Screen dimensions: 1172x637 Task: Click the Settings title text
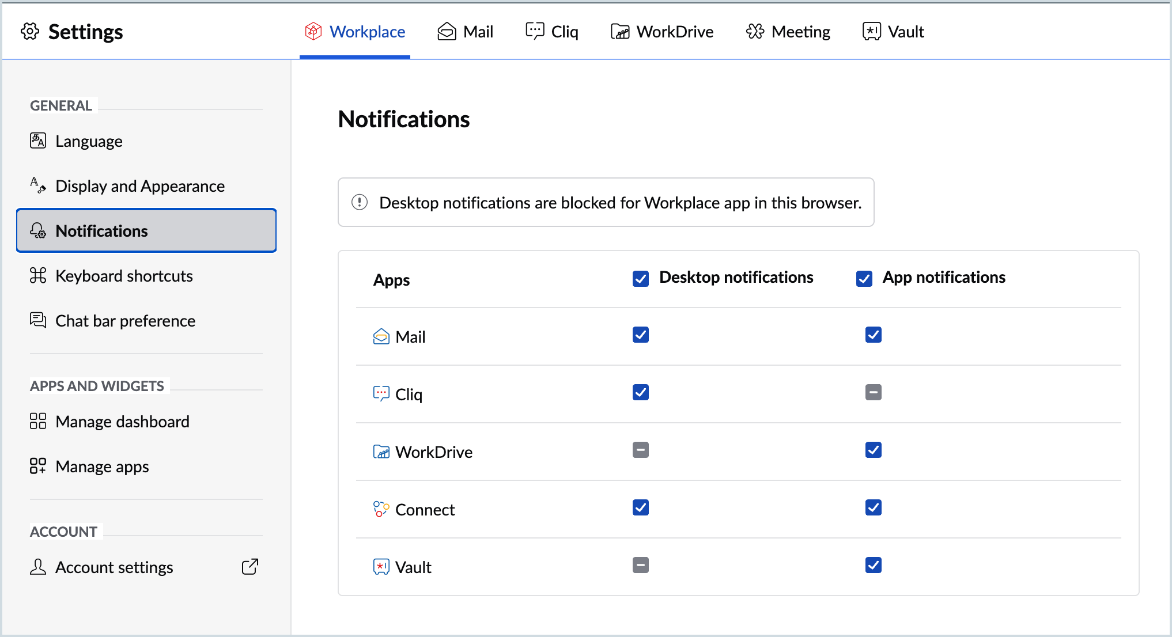pos(85,32)
